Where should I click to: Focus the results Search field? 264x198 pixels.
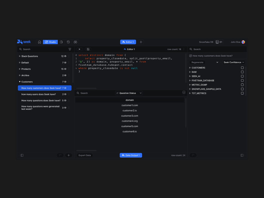[95, 93]
